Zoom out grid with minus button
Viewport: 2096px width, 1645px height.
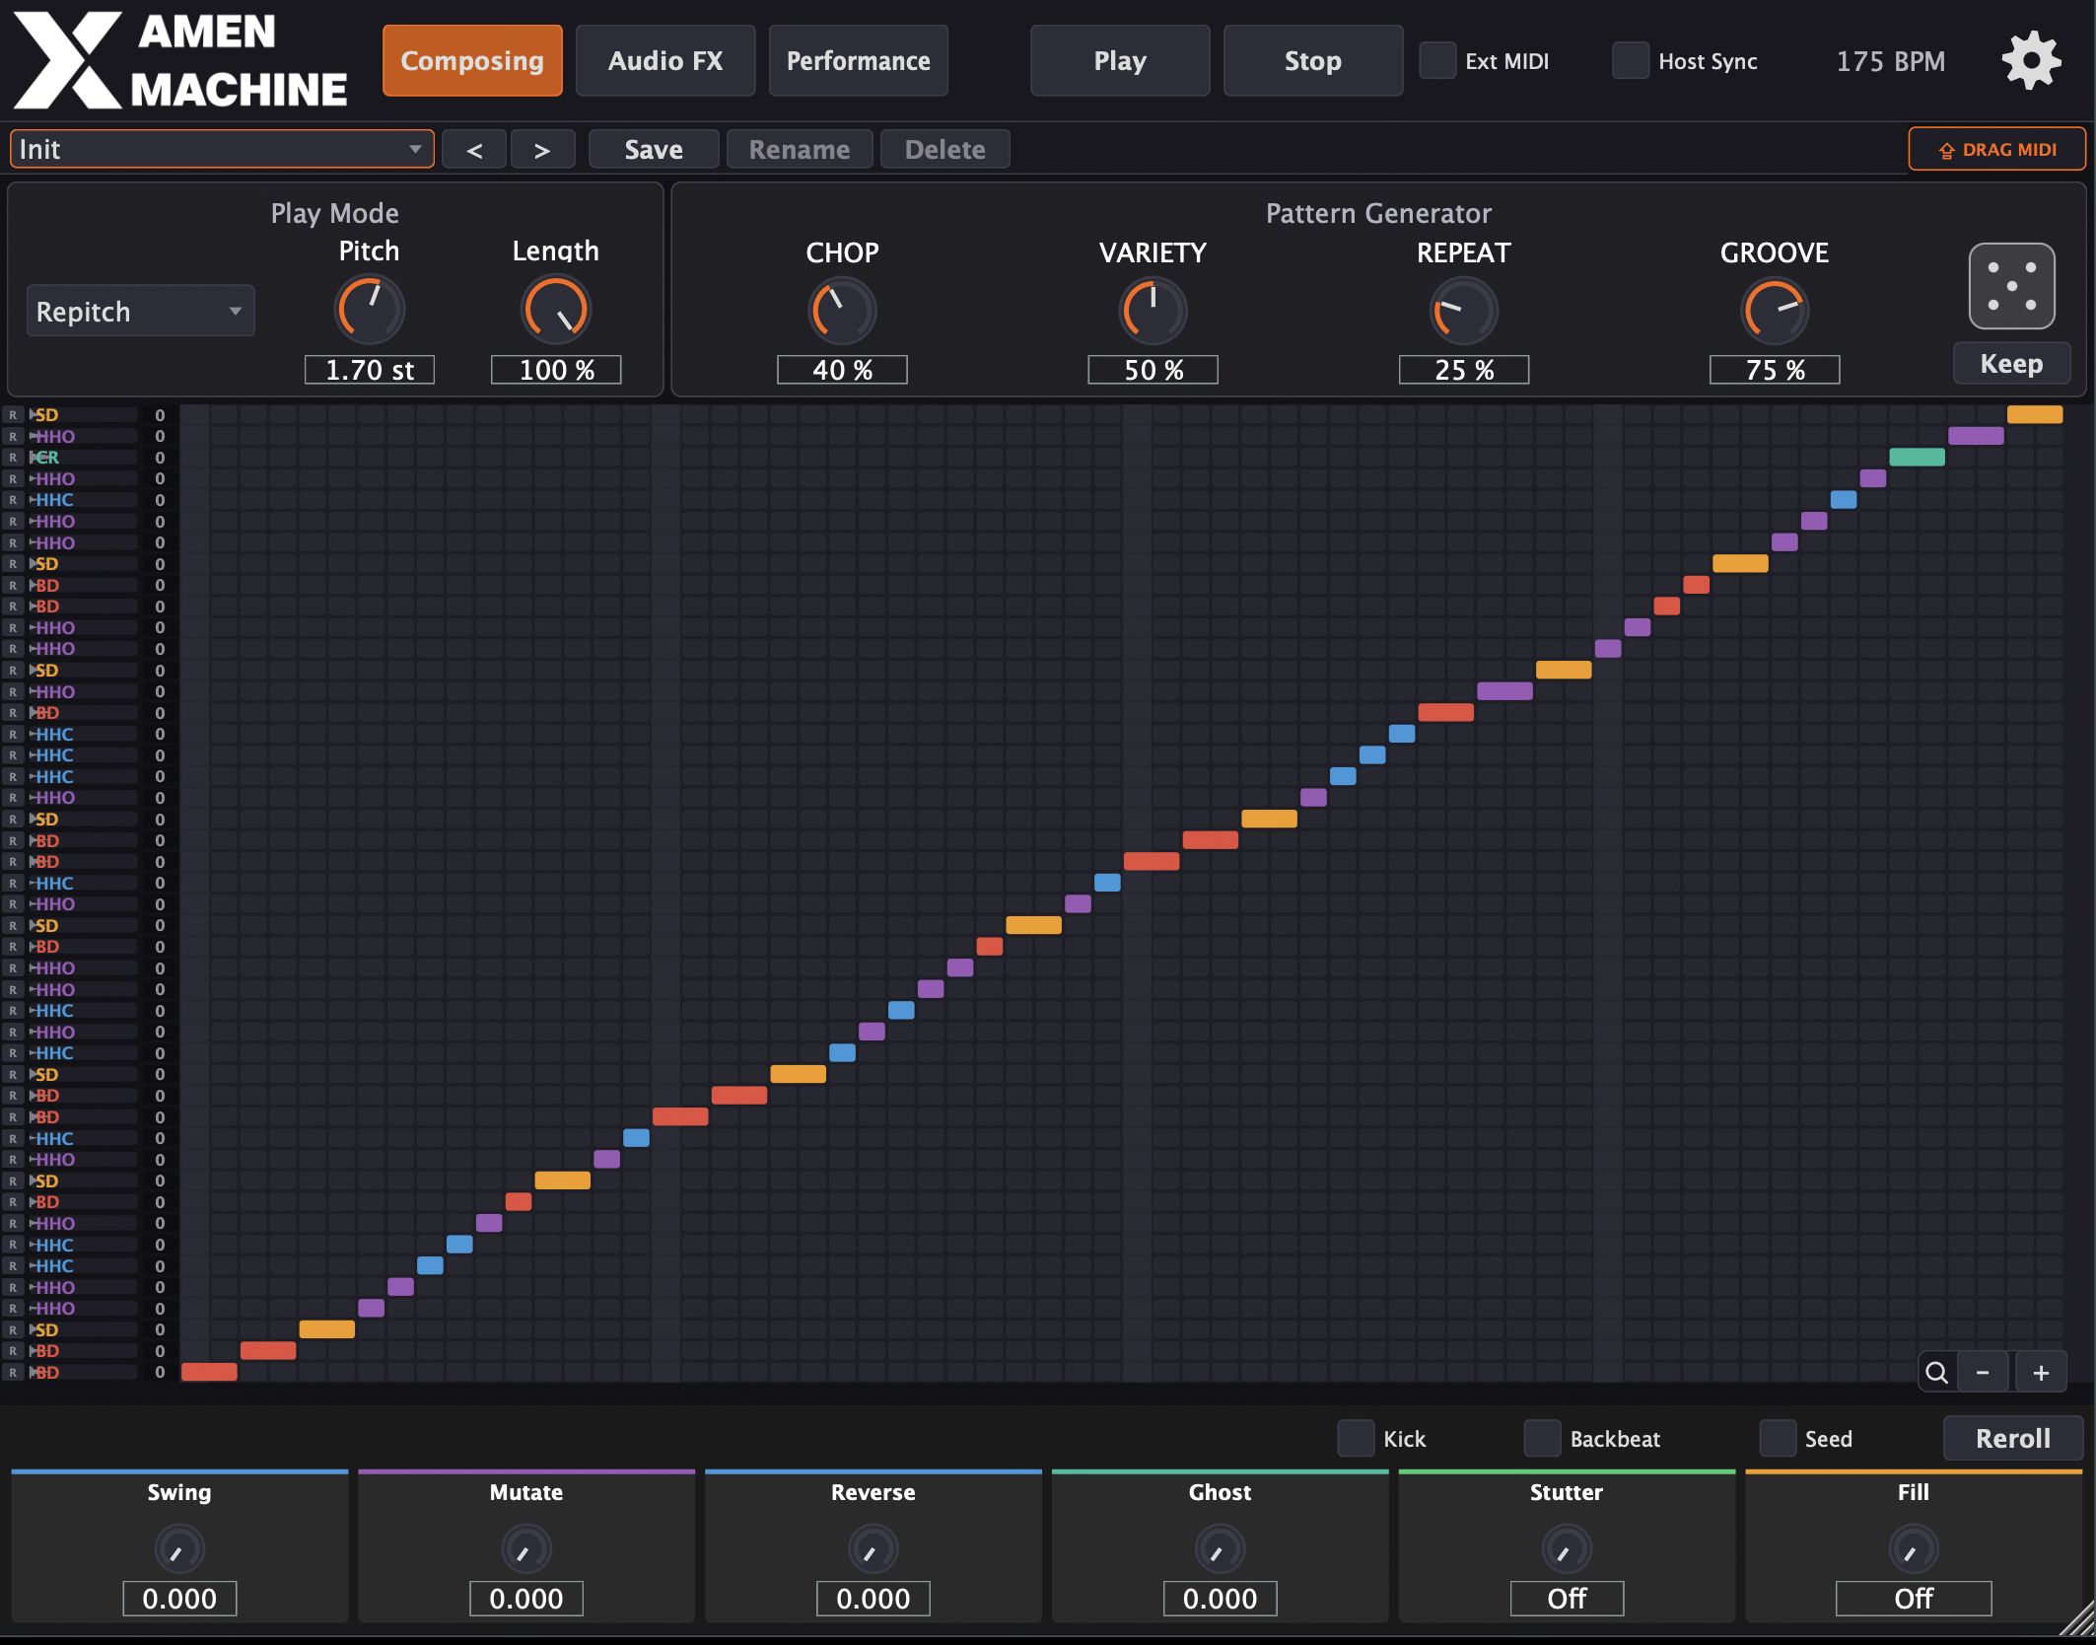tap(1983, 1373)
